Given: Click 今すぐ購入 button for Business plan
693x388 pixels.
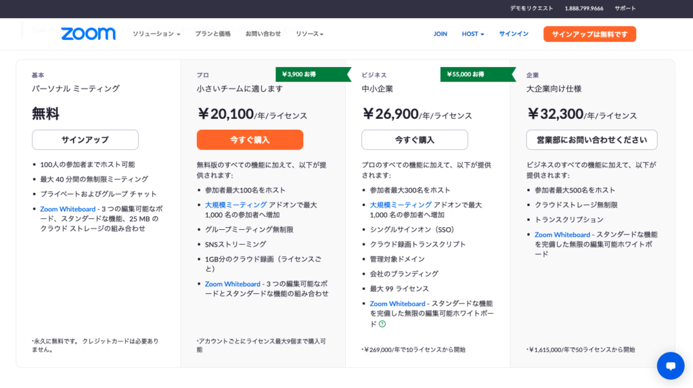Looking at the screenshot, I should 414,140.
